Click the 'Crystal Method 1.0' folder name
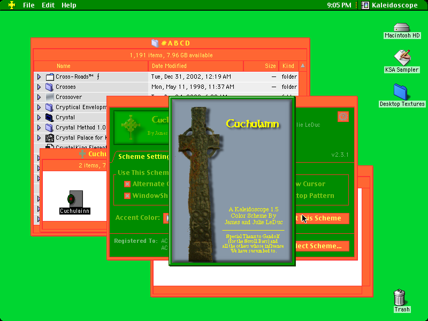 [81, 127]
